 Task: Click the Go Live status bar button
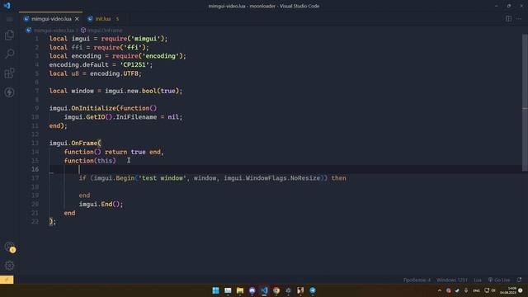point(499,280)
